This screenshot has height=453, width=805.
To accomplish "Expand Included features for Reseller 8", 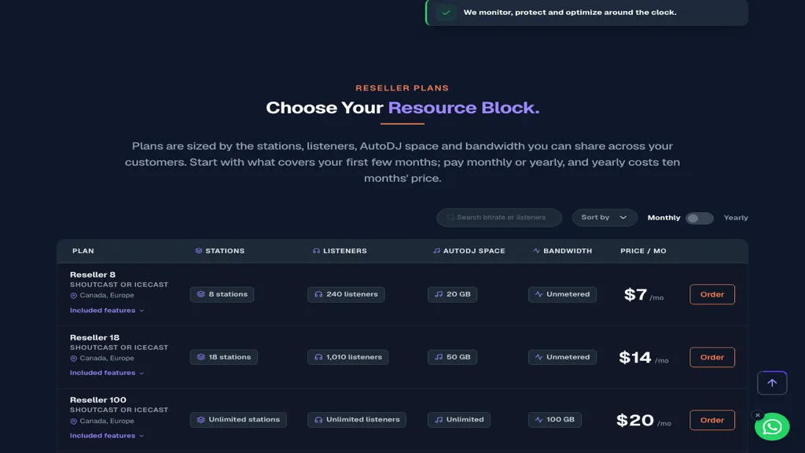I will tap(107, 310).
